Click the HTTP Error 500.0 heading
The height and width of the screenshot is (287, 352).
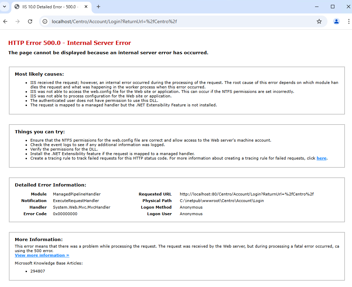pyautogui.click(x=69, y=43)
